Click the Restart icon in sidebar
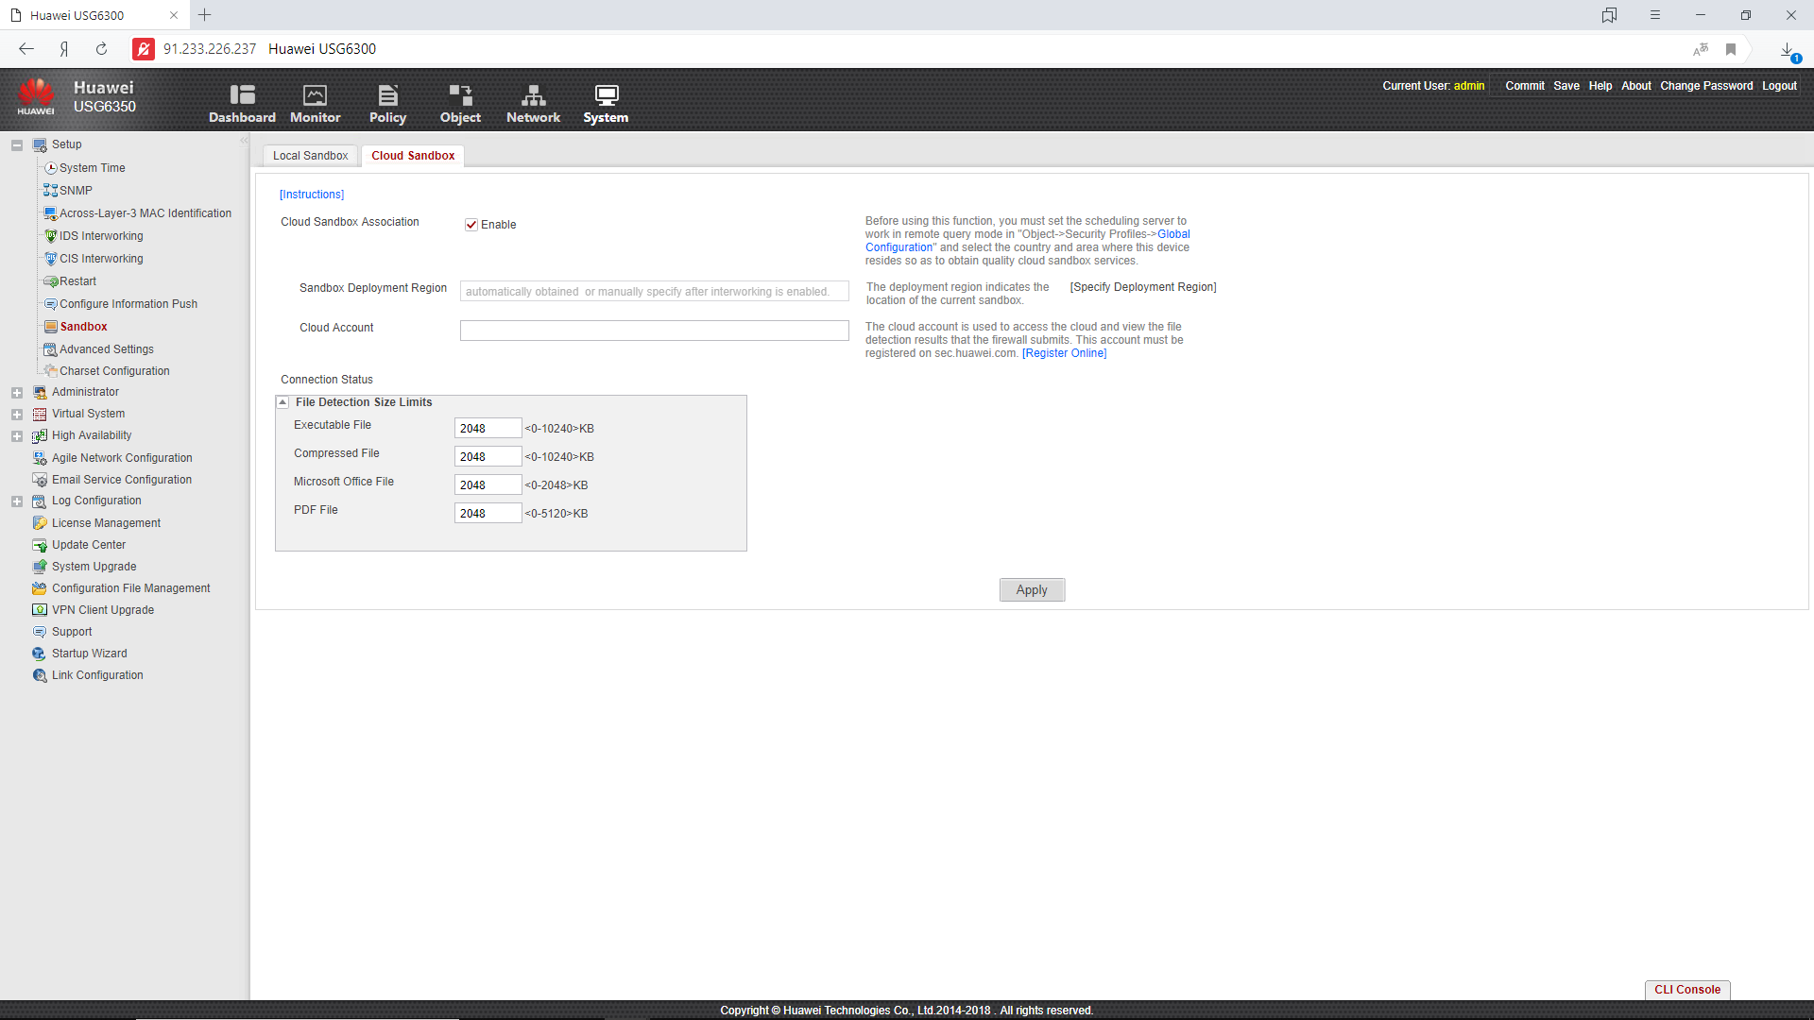 51,281
